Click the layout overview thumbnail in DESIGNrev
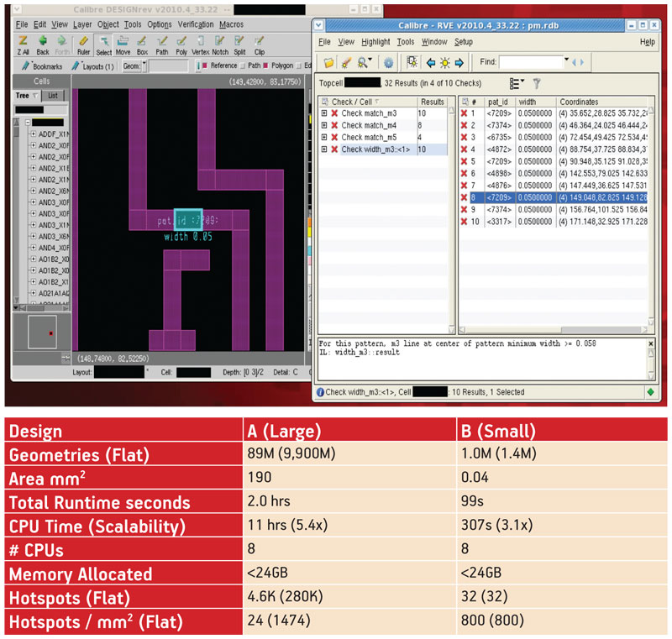Screen dimensions: 672x639 (42, 332)
